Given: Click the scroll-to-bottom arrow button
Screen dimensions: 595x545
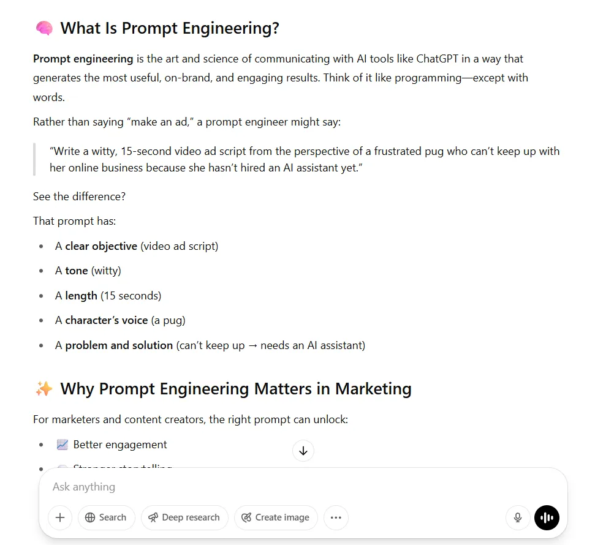Looking at the screenshot, I should (303, 451).
